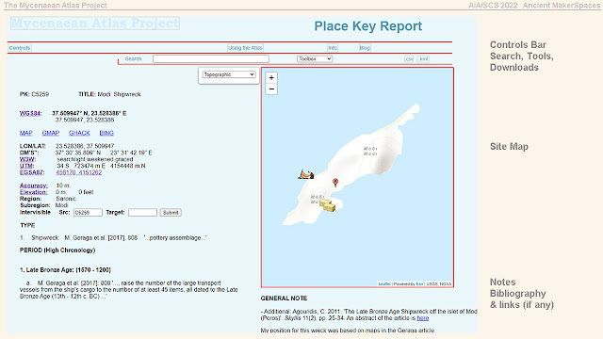The height and width of the screenshot is (339, 603).
Task: Click the Target input field
Action: tap(142, 213)
